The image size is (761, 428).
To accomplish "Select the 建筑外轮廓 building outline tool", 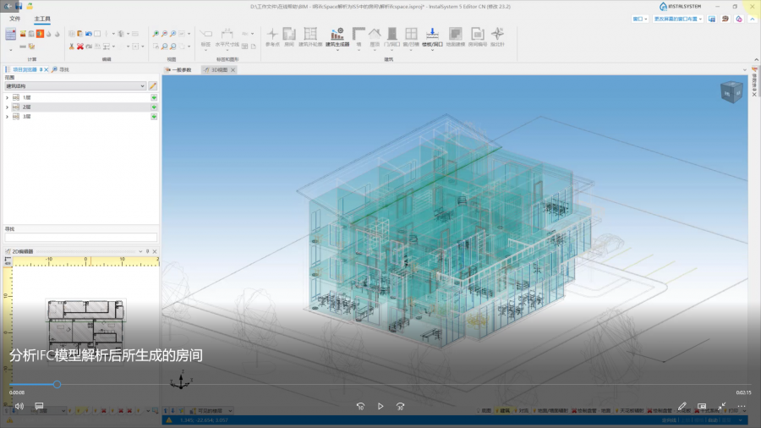I will coord(310,36).
